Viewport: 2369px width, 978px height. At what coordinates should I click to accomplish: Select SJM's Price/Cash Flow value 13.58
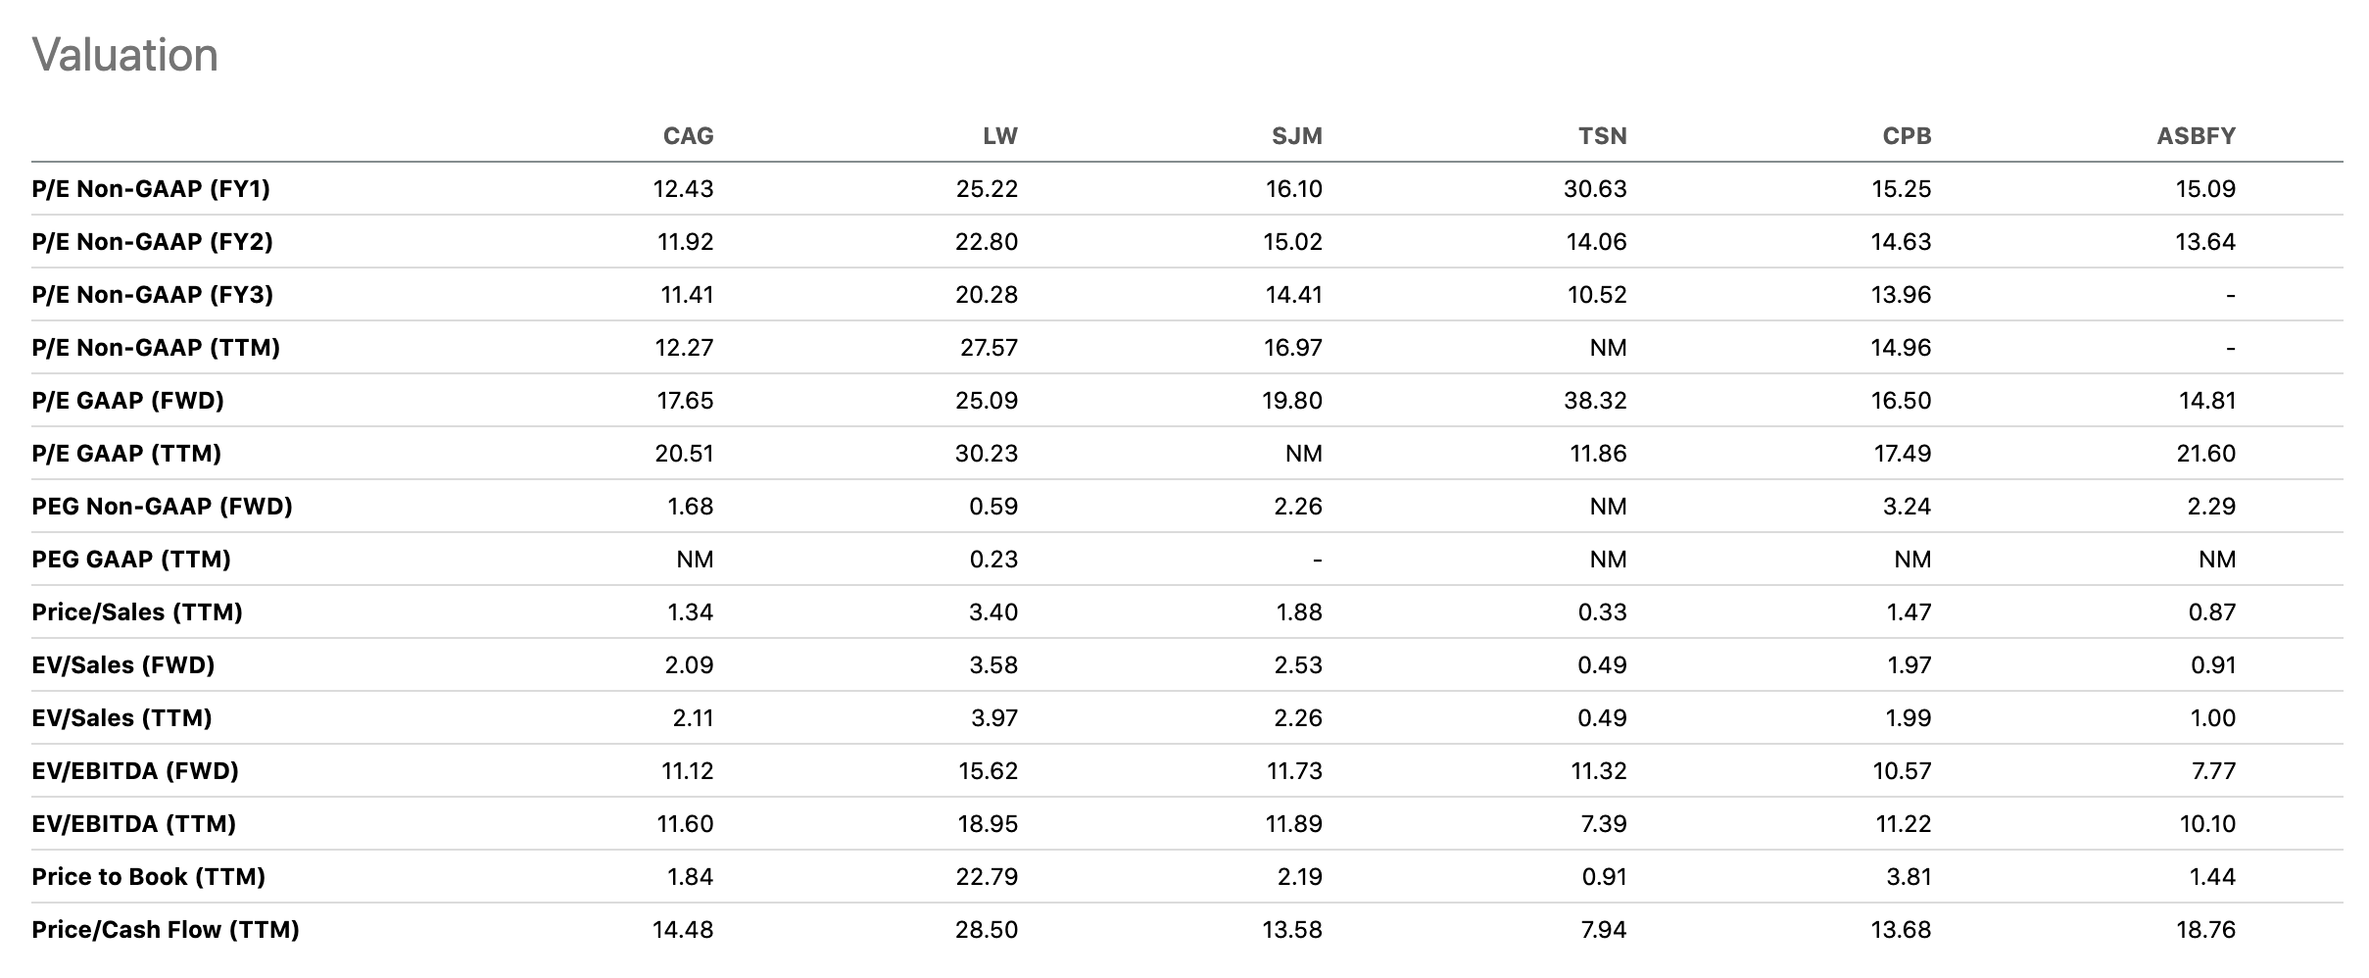click(1292, 930)
